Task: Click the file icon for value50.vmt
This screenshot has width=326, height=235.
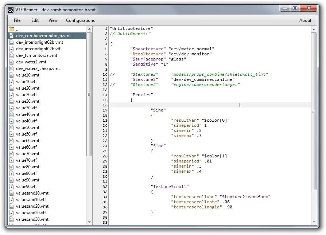Action: pos(11,128)
